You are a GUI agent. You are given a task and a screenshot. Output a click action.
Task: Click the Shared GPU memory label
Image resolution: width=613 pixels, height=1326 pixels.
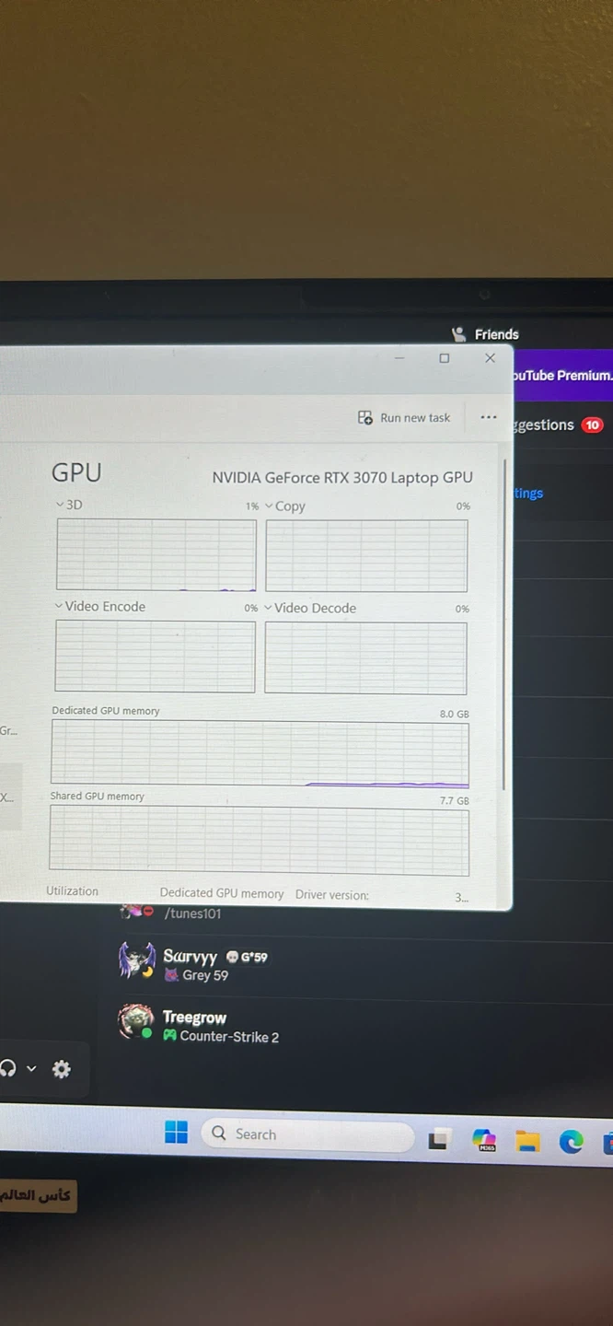click(x=97, y=796)
